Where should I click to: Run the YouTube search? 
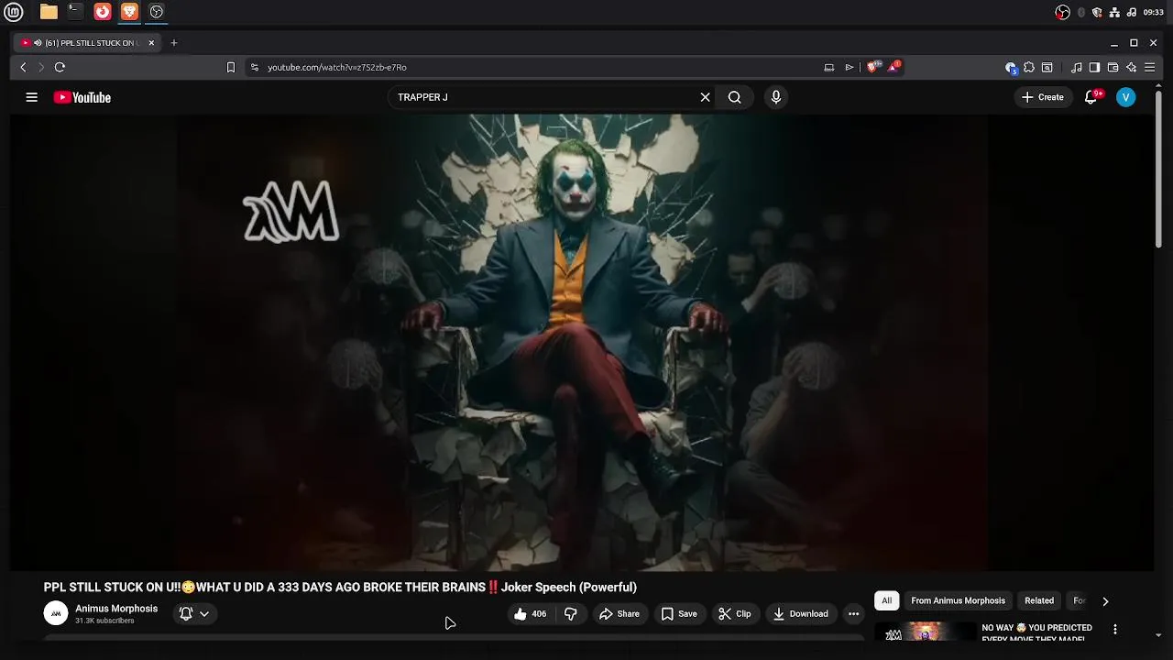pos(734,97)
